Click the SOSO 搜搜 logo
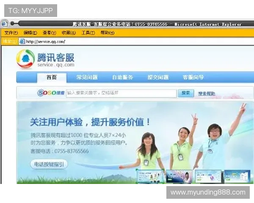Viewport: 254px width, 203px height. coord(51,93)
